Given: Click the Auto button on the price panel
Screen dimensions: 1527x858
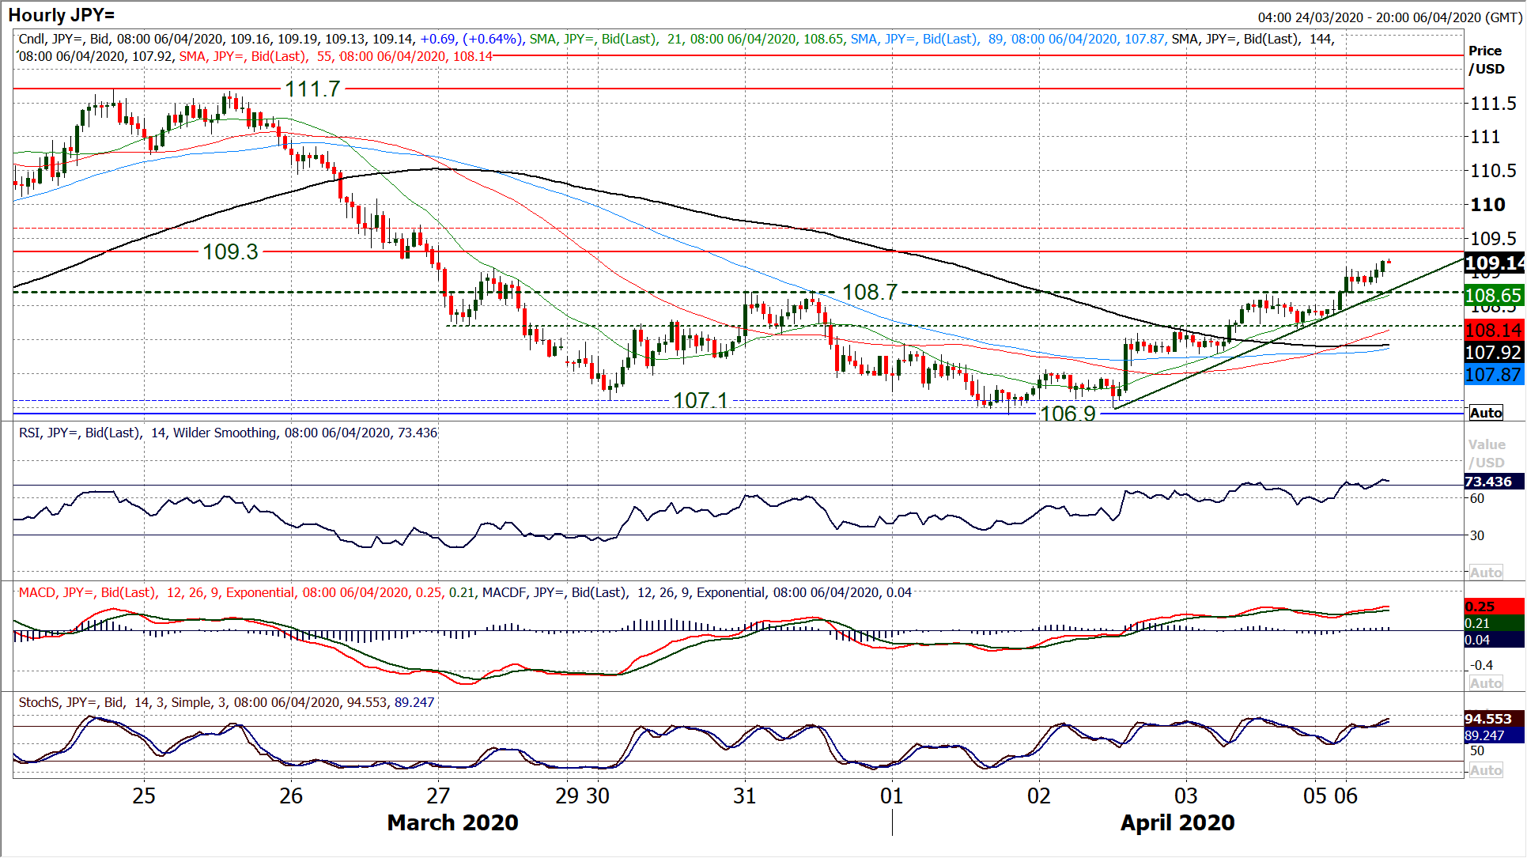Looking at the screenshot, I should click(x=1486, y=413).
